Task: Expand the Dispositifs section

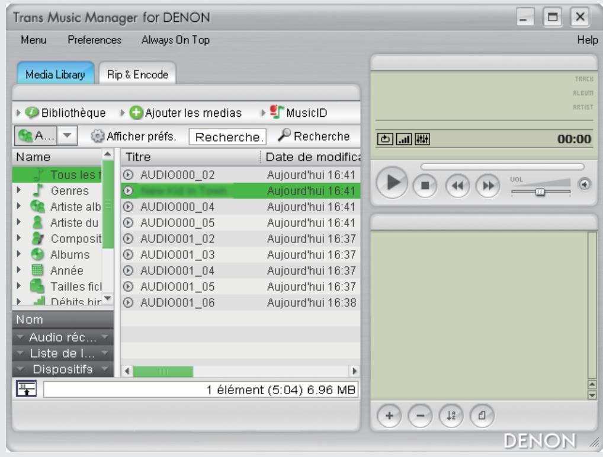Action: [x=63, y=369]
